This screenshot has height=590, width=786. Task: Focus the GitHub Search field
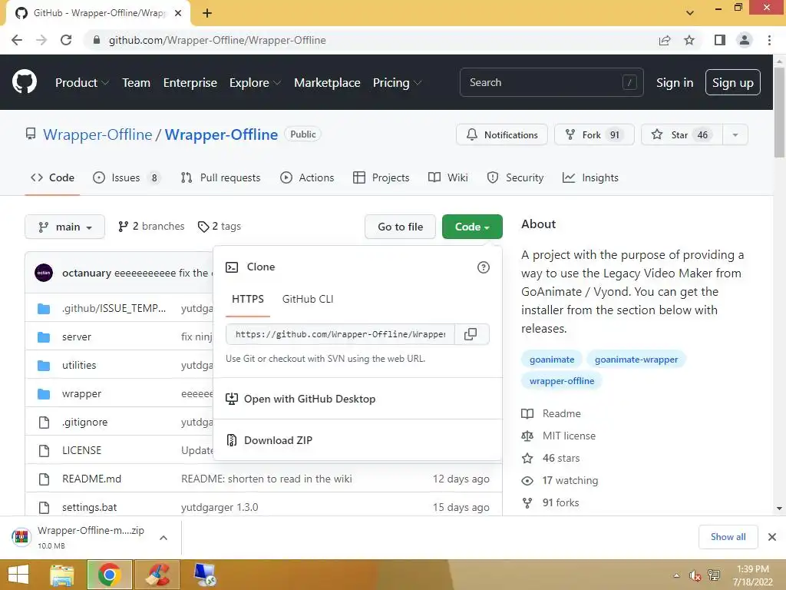[551, 82]
